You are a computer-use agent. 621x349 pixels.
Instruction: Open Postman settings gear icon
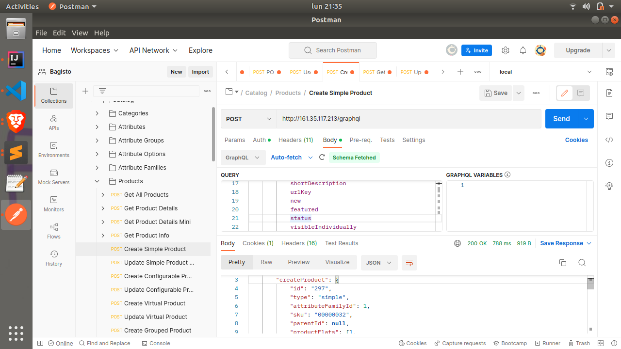coord(506,50)
